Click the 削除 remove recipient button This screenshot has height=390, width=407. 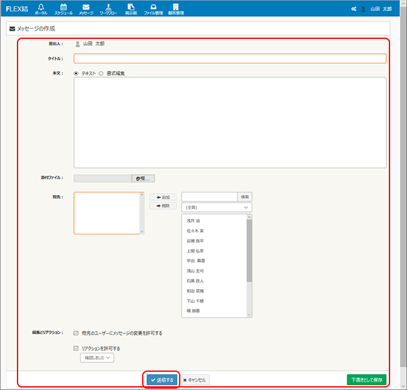[163, 206]
